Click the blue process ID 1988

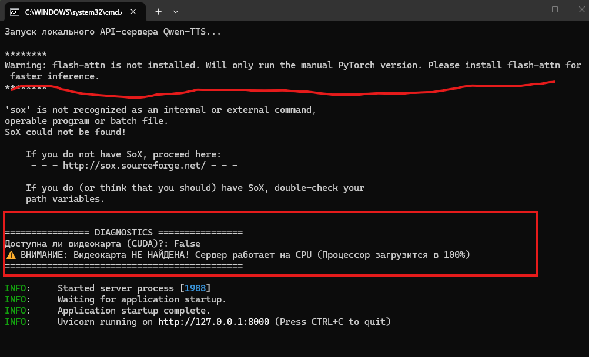point(195,288)
